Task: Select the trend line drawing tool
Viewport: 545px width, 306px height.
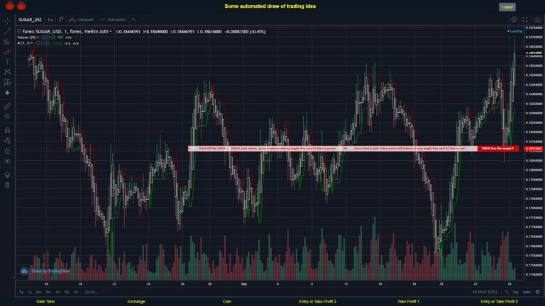Action: pos(7,31)
